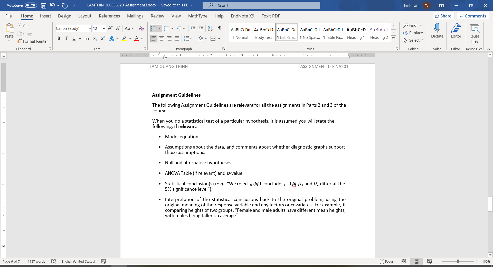Switch to Focus mode in status bar
The image size is (493, 267).
(387, 261)
